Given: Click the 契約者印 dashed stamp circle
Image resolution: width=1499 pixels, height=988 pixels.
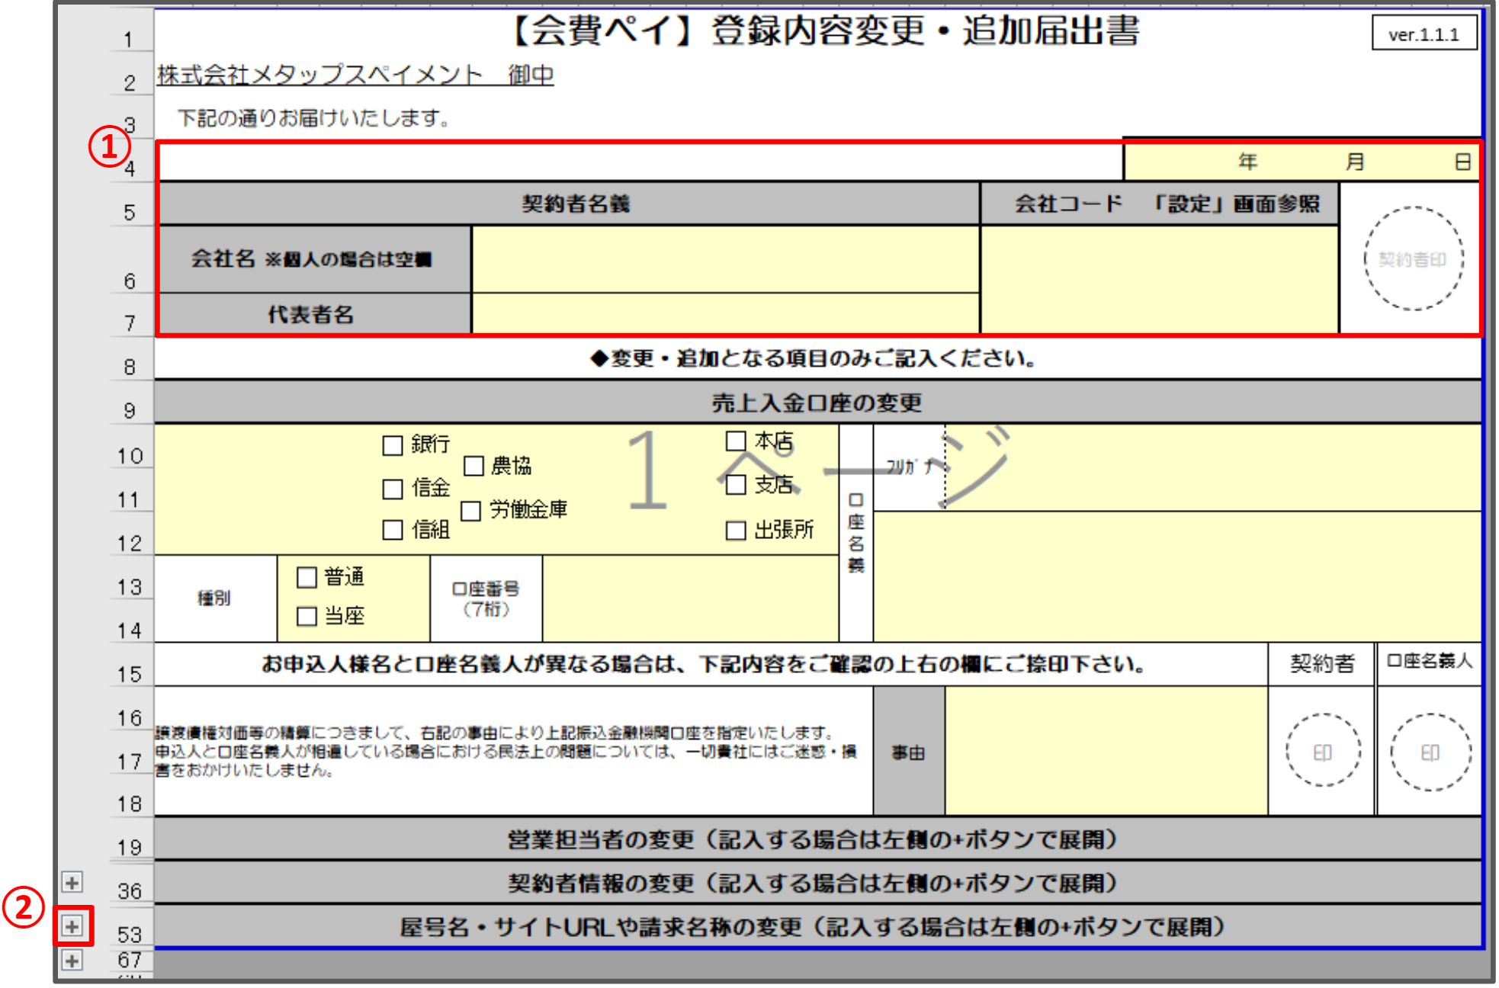Looking at the screenshot, I should pos(1413,259).
